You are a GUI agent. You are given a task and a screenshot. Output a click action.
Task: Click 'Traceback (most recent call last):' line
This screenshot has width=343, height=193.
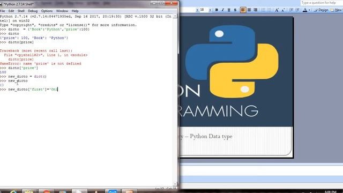click(36, 51)
